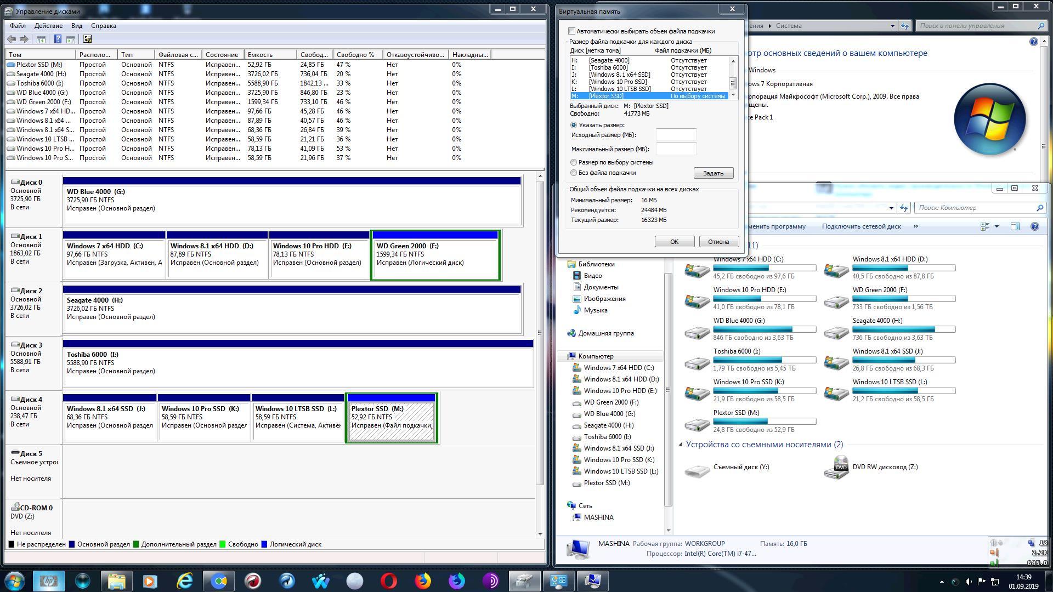
Task: Open the System window address dropdown arrow
Action: point(892,26)
